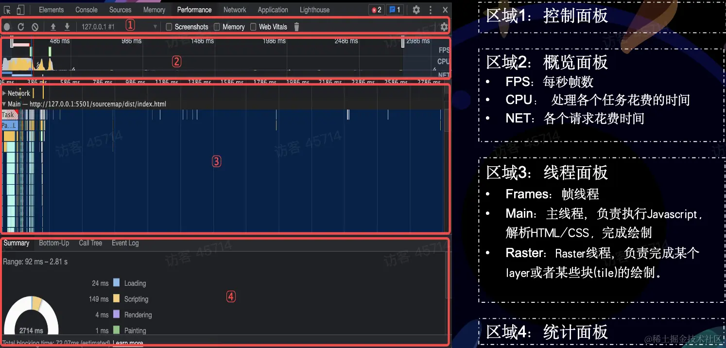This screenshot has width=726, height=348.
Task: Switch to the Console tab
Action: coord(86,10)
